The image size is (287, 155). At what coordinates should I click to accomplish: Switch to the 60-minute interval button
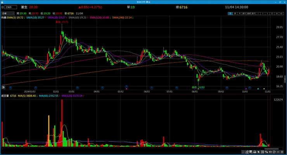click(281, 14)
